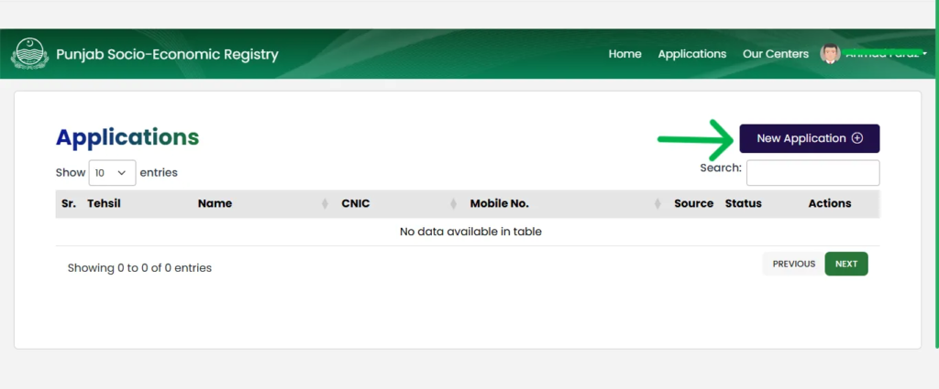Expand the Show entries count dropdown
Viewport: 939px width, 389px height.
click(x=112, y=173)
